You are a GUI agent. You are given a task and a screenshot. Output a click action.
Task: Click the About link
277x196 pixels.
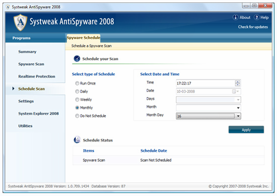[245, 17]
